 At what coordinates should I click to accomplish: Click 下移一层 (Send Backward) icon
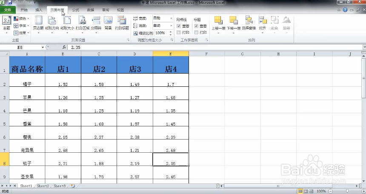(x=233, y=20)
